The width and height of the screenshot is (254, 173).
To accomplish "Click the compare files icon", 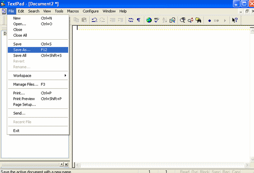I will pos(172,20).
